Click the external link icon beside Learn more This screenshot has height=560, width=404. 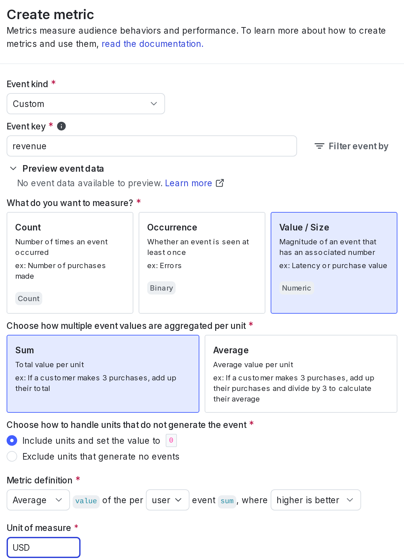click(220, 183)
